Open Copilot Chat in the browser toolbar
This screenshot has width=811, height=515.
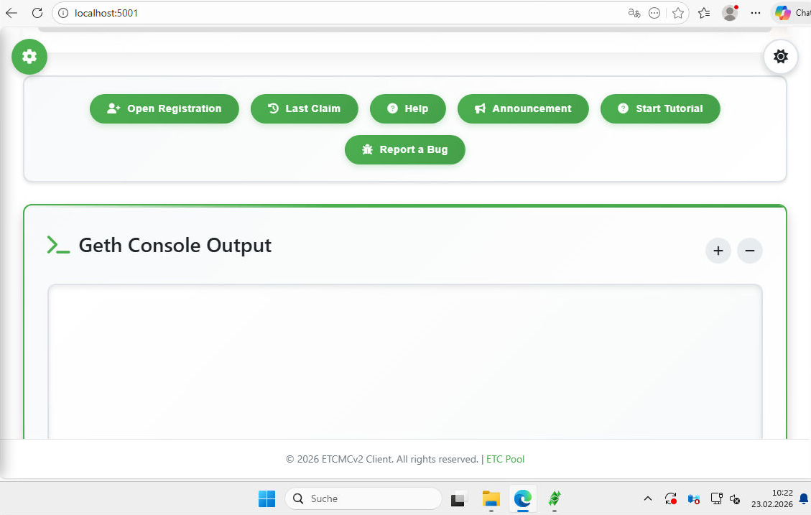pos(783,12)
